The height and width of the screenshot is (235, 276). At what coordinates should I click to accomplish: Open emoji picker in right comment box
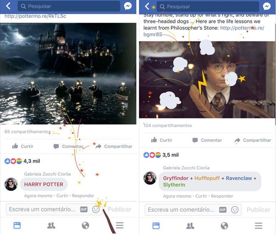tap(235, 210)
